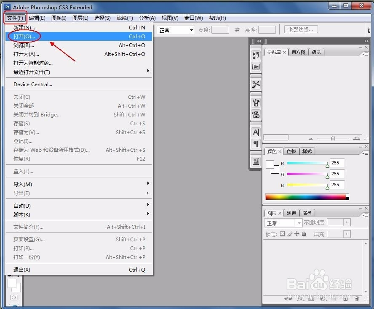This screenshot has width=374, height=309.
Task: Select the Actions panel play icon
Action: tap(256, 66)
